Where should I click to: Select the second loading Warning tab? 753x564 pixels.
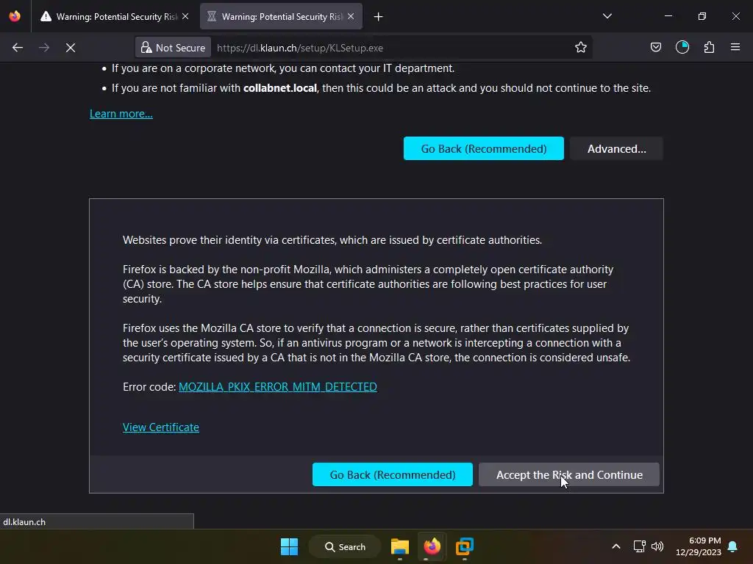(281, 17)
